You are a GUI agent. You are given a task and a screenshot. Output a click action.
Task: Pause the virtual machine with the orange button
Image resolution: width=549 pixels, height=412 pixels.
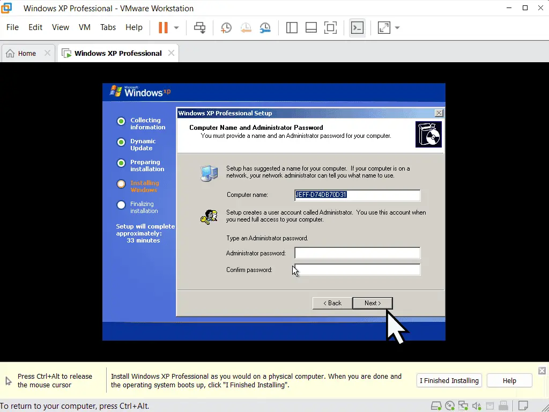163,27
